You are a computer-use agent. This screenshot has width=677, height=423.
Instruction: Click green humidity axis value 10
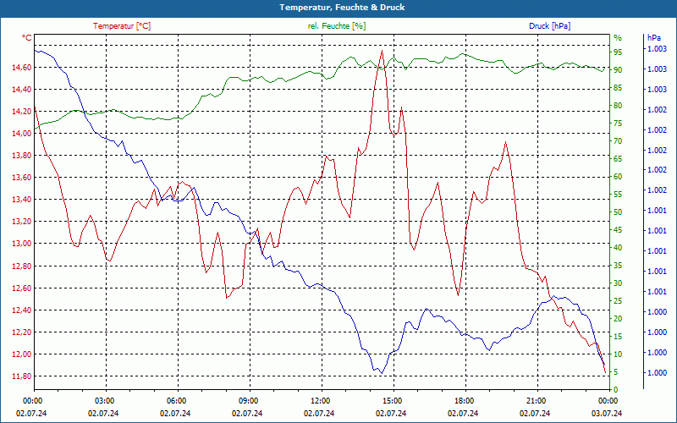click(618, 354)
